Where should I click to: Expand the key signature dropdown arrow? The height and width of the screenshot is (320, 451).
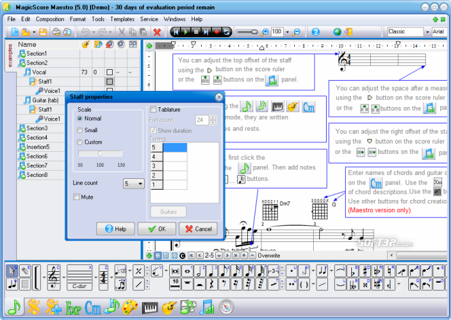[96, 277]
